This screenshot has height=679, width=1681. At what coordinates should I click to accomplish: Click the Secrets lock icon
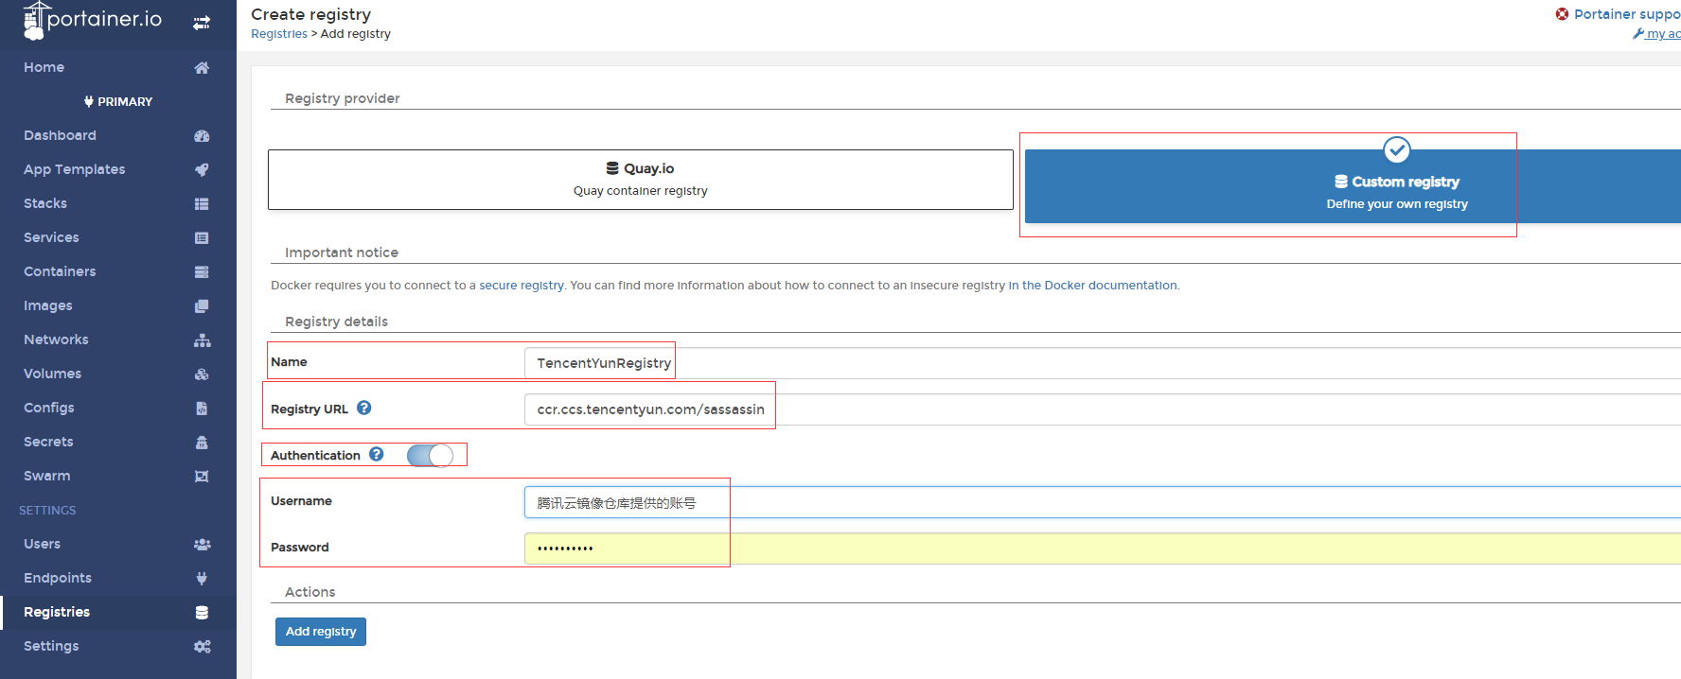[x=202, y=443]
